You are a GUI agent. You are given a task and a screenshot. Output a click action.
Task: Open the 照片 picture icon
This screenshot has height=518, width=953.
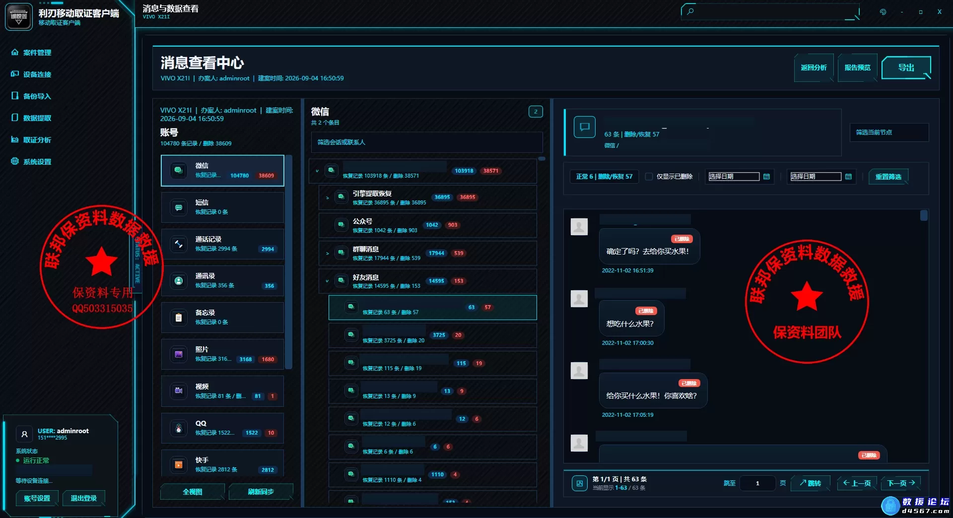point(178,354)
